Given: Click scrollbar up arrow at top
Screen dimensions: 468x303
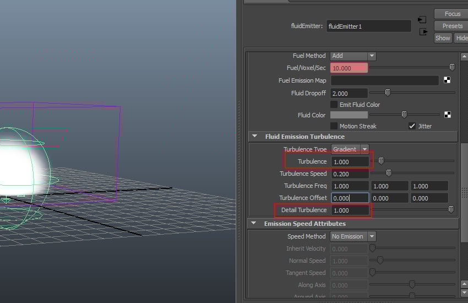Looking at the screenshot, I should click(x=464, y=56).
